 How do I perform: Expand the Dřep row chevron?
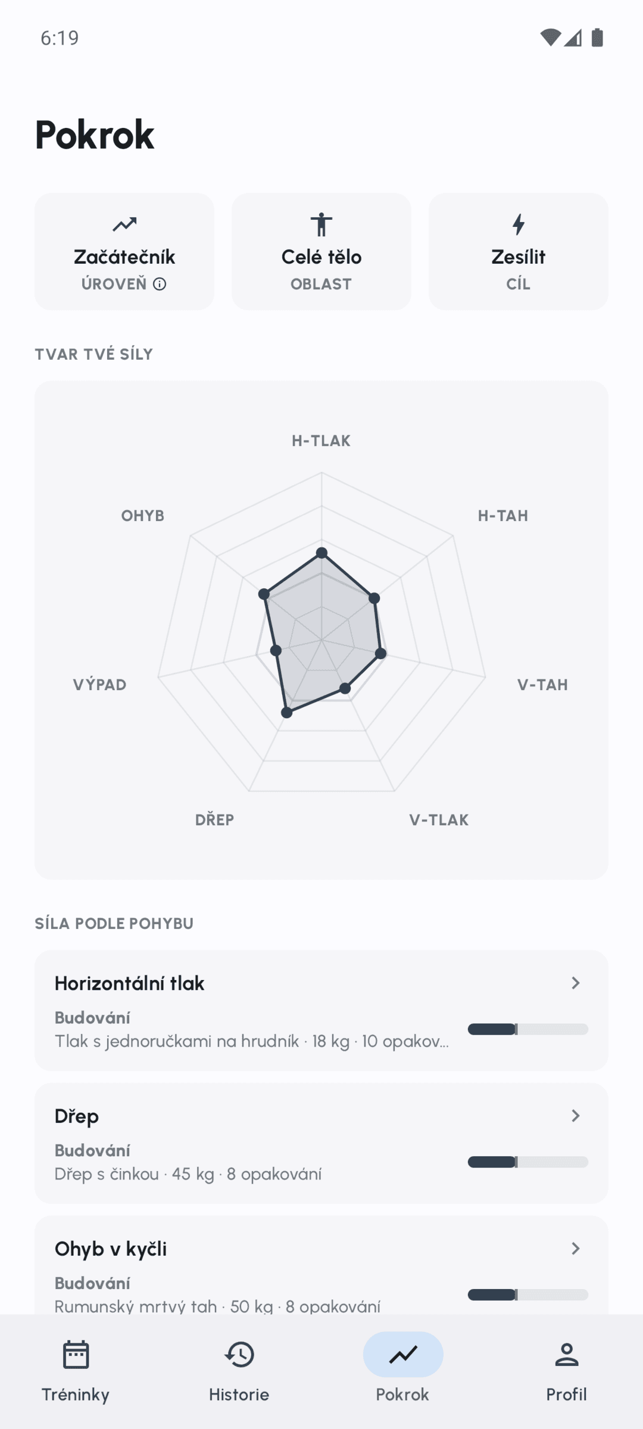point(575,1116)
